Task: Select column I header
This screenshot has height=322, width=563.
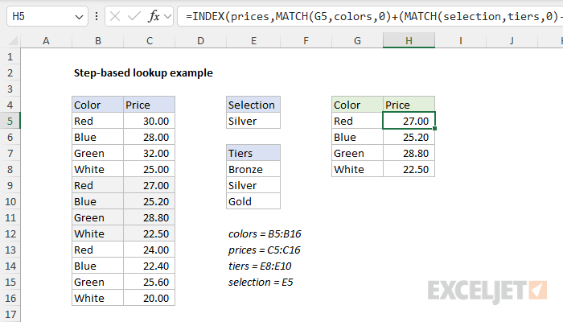Action: (x=461, y=40)
